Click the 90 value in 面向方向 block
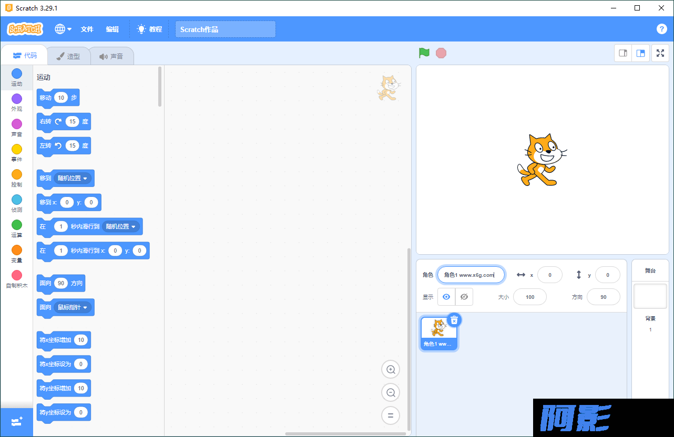The height and width of the screenshot is (437, 674). point(61,283)
